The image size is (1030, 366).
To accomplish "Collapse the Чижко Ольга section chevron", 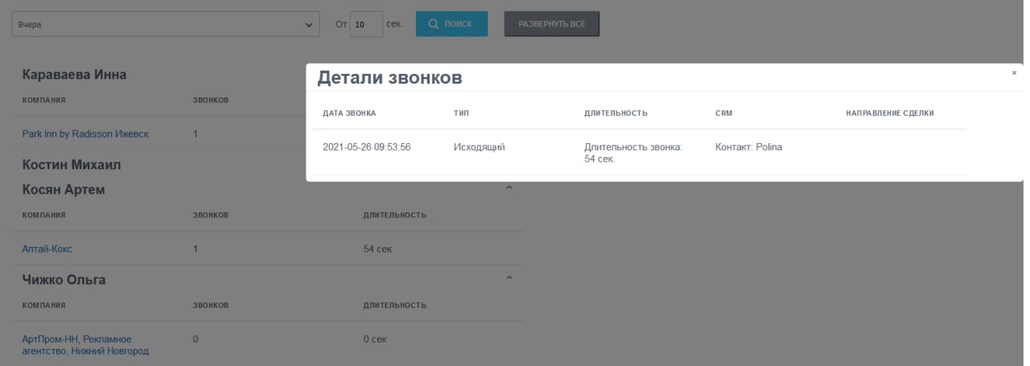I will coord(509,278).
